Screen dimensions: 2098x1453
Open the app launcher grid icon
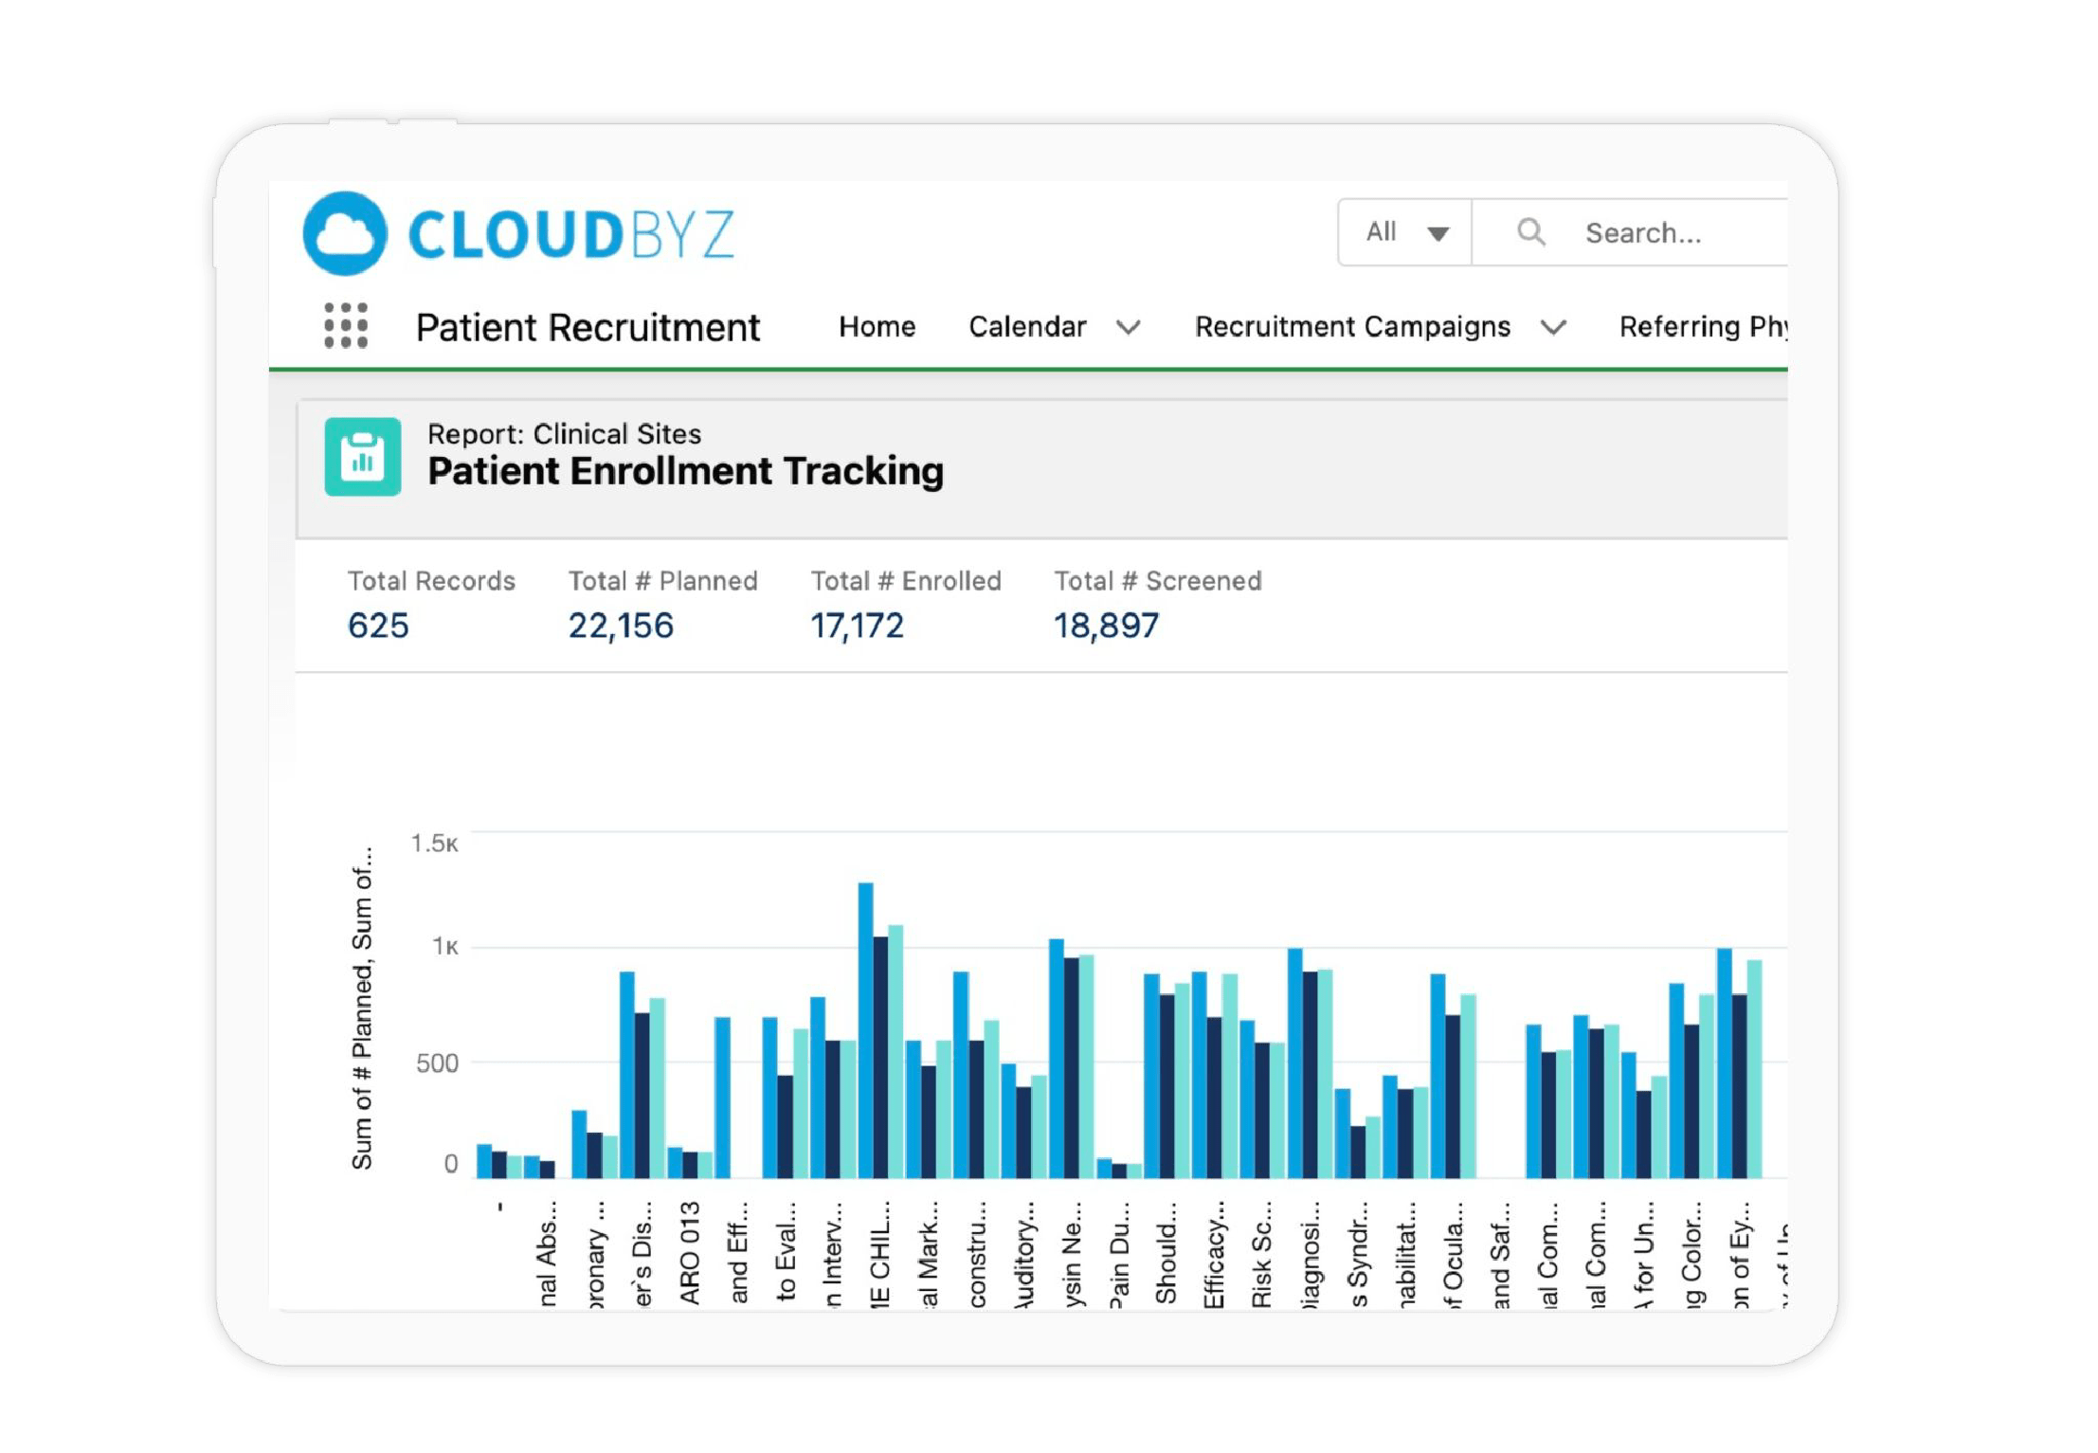(x=346, y=326)
